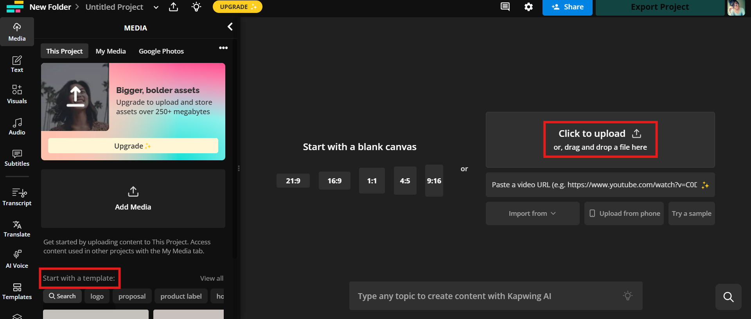Screen dimensions: 751x319
Task: Select the 16:9 canvas ratio
Action: [x=334, y=181]
